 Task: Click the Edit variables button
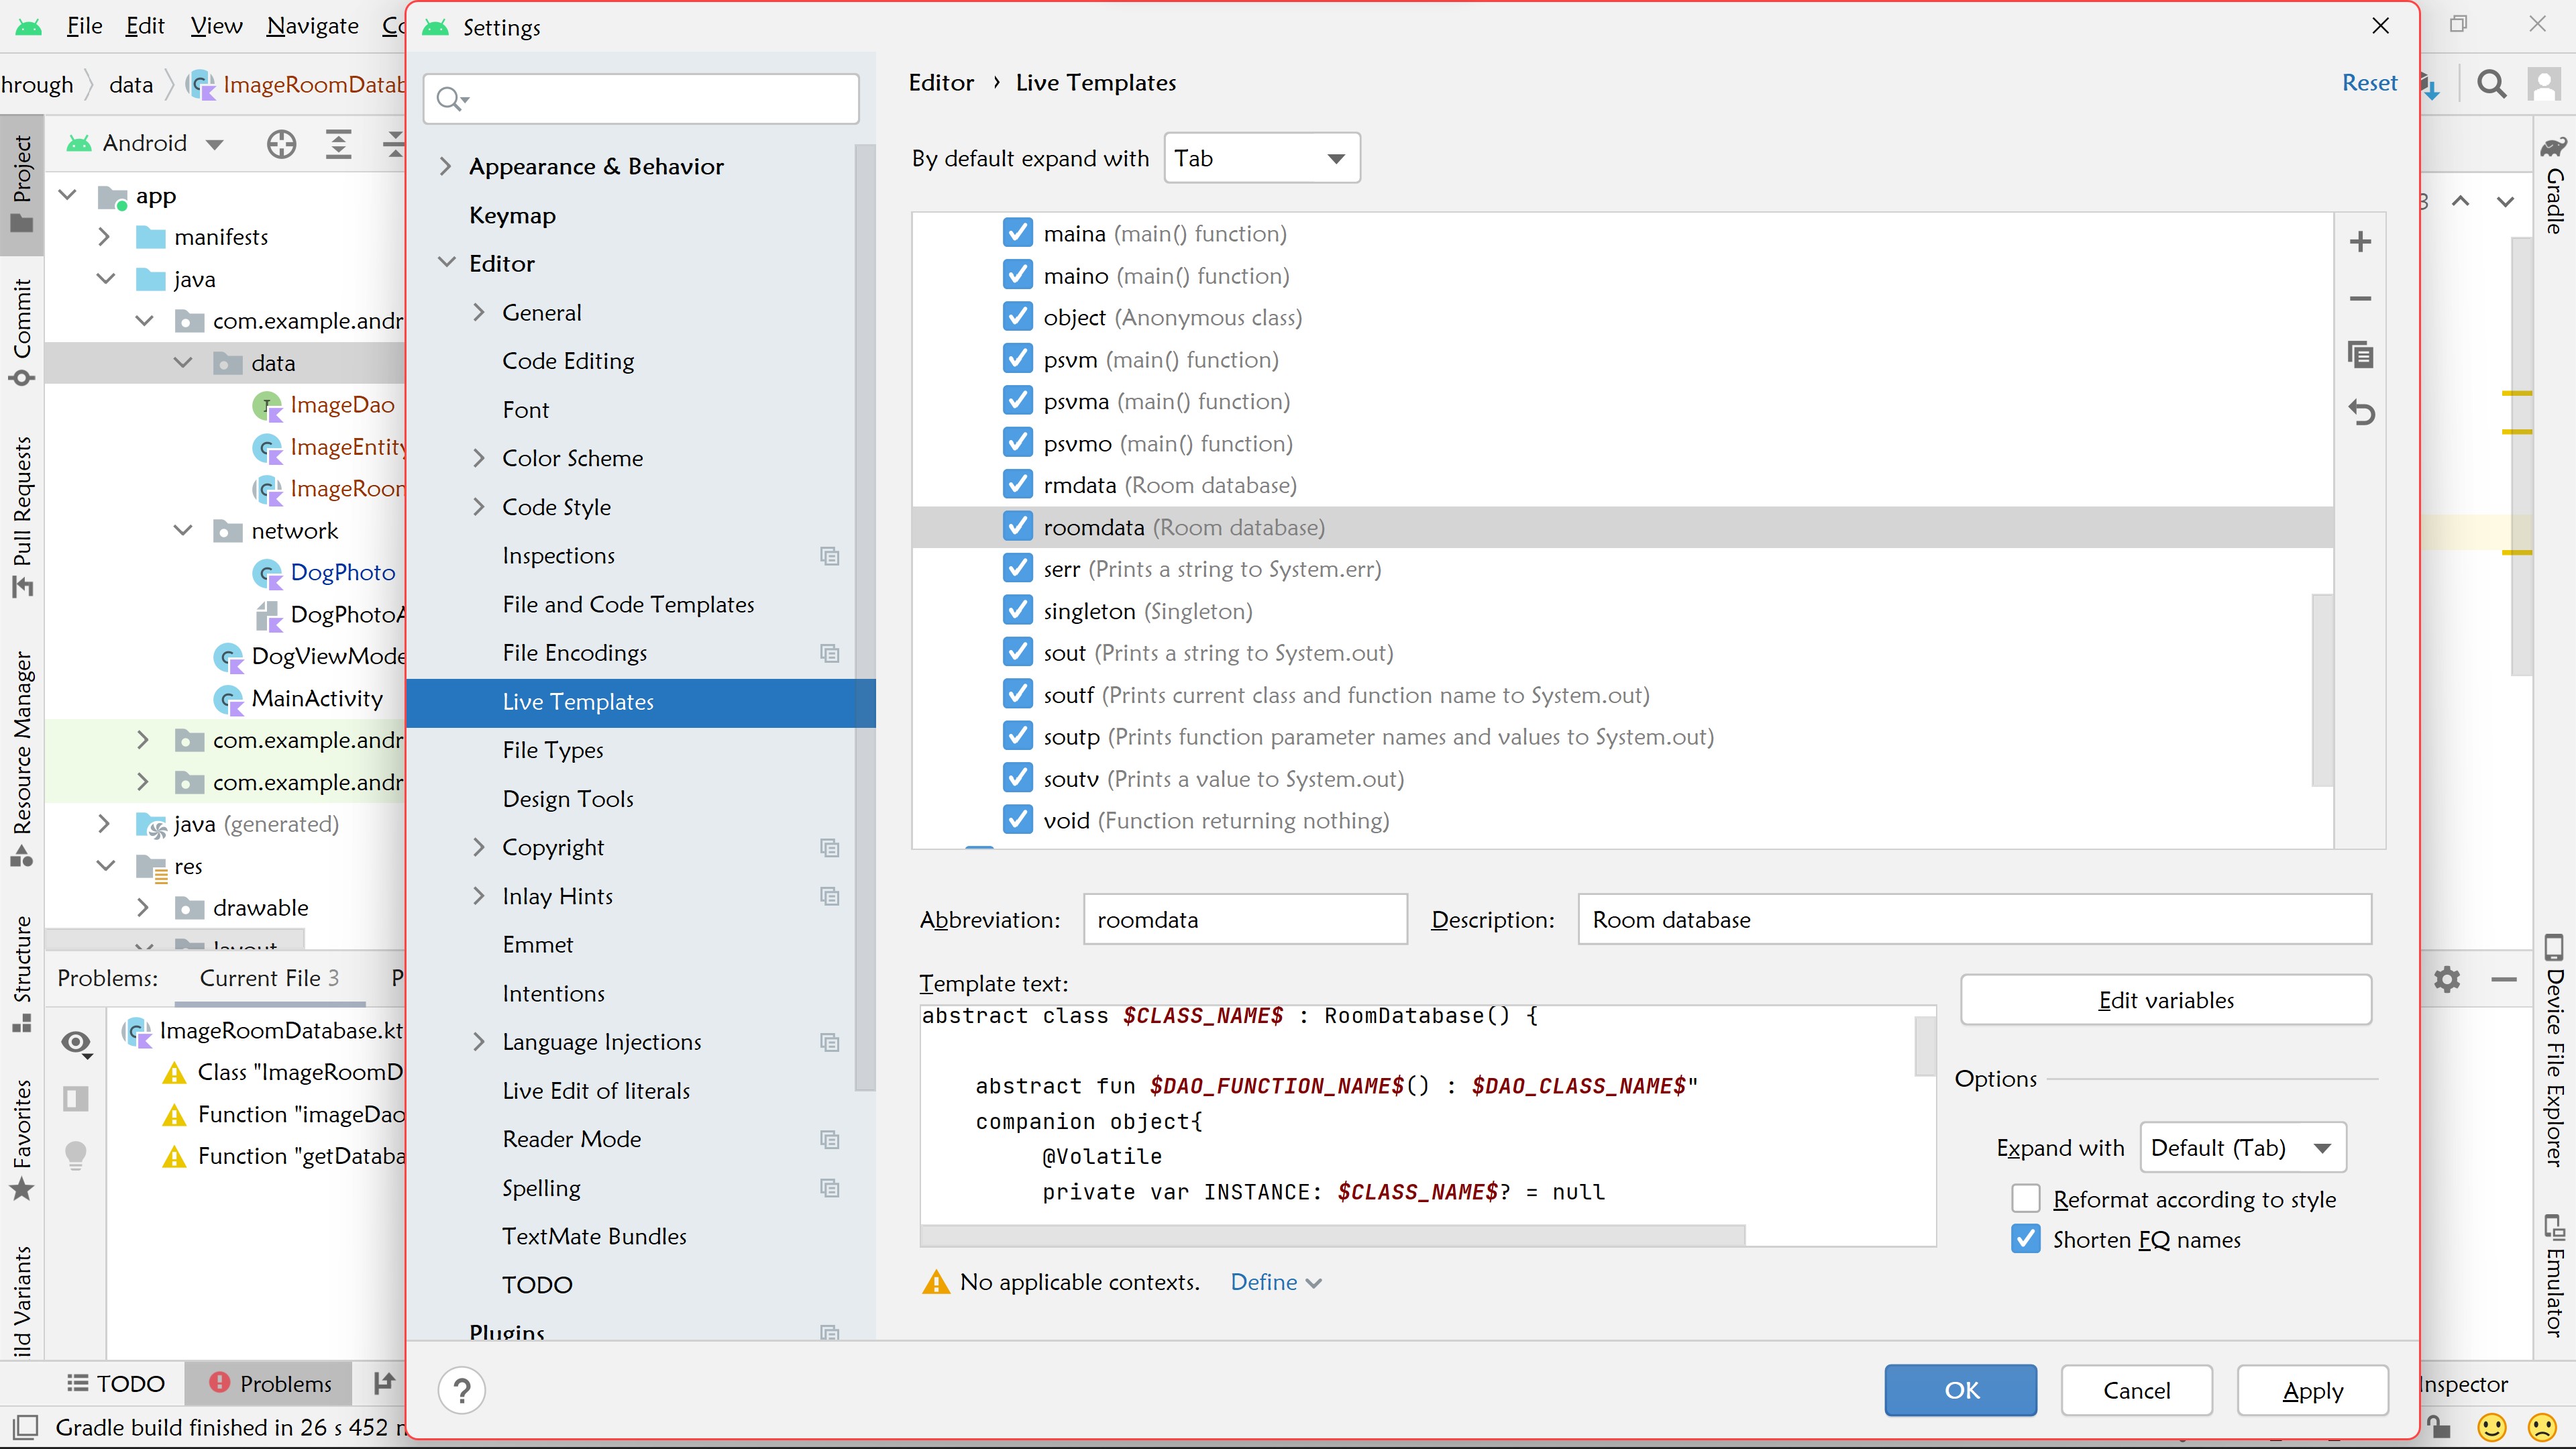tap(2166, 999)
